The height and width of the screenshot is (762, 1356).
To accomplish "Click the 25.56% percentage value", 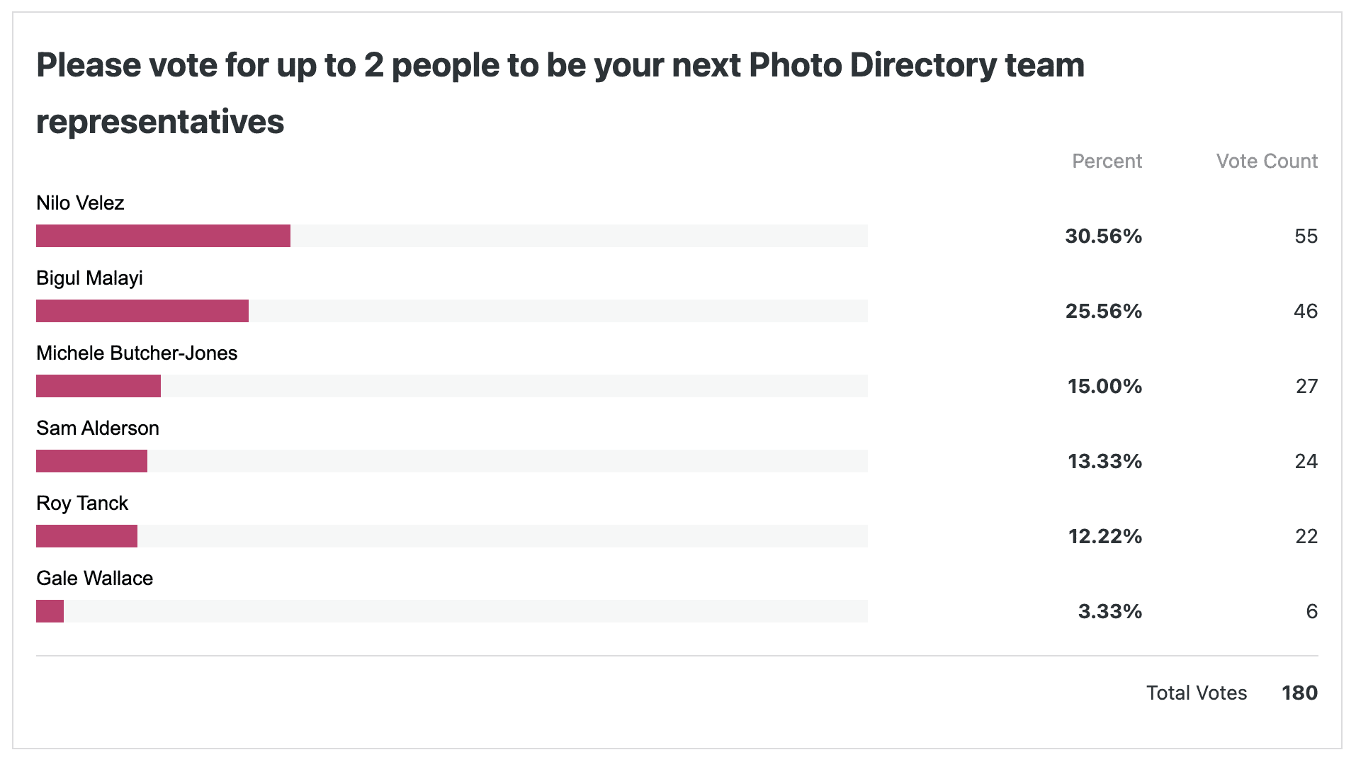I will [1104, 312].
